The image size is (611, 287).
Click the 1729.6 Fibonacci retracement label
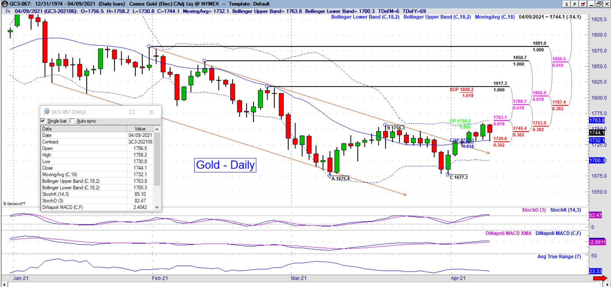500,139
